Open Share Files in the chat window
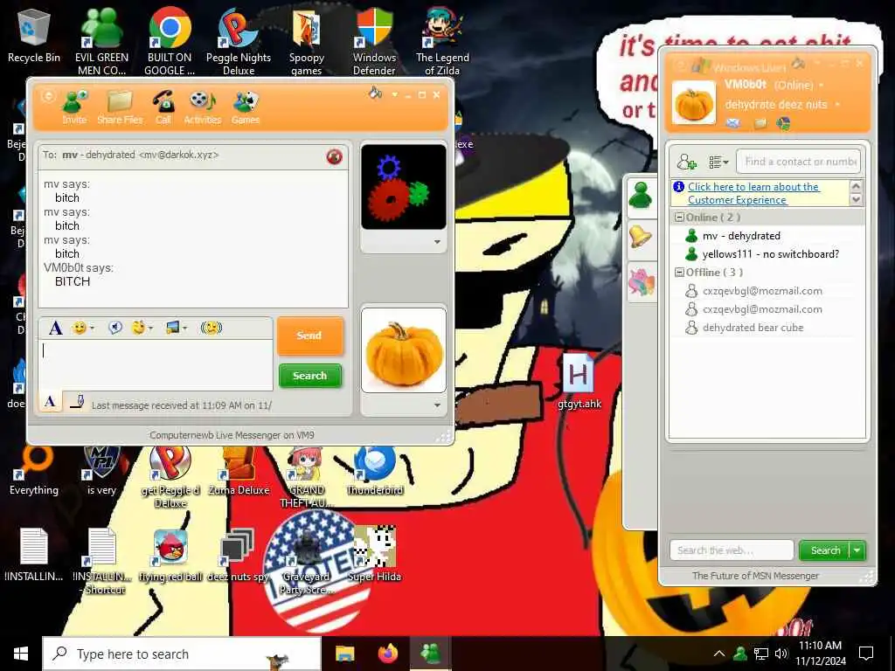 point(120,107)
